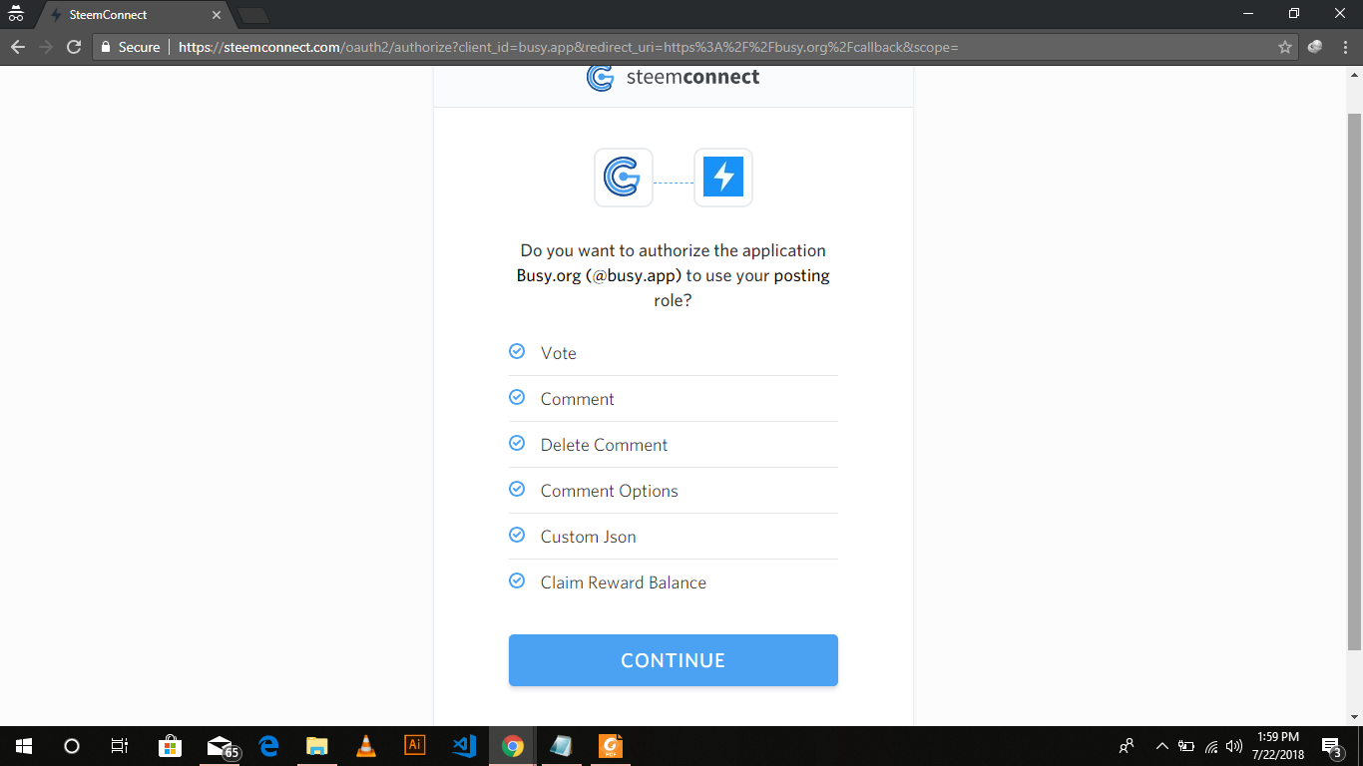The width and height of the screenshot is (1363, 766).
Task: Click the Chrome icon on the taskbar
Action: pyautogui.click(x=513, y=746)
